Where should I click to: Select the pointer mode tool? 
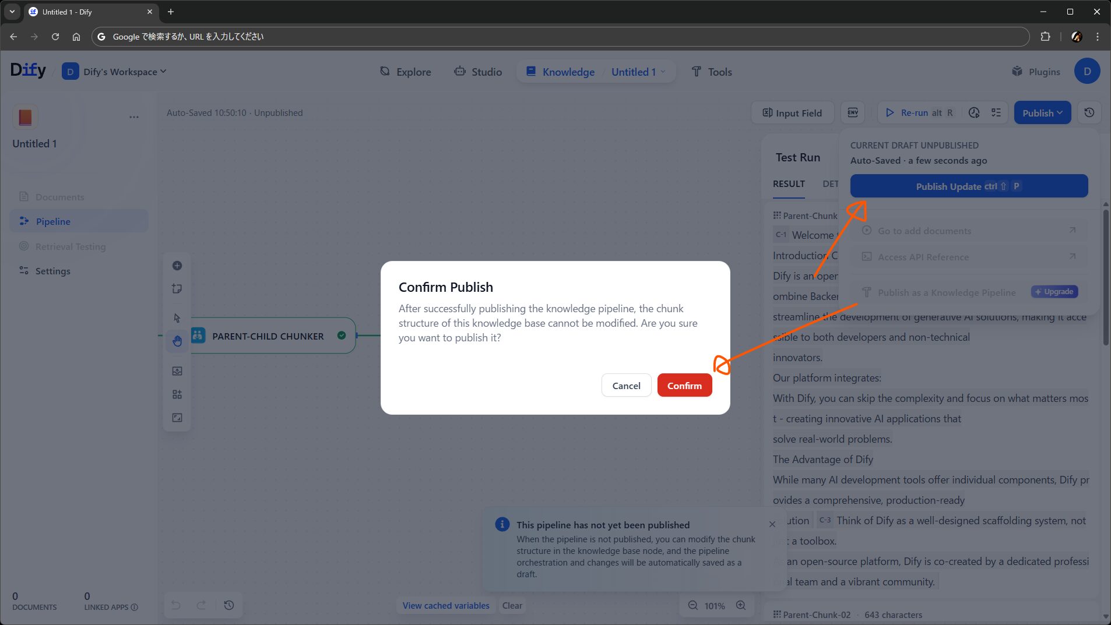[x=177, y=318]
